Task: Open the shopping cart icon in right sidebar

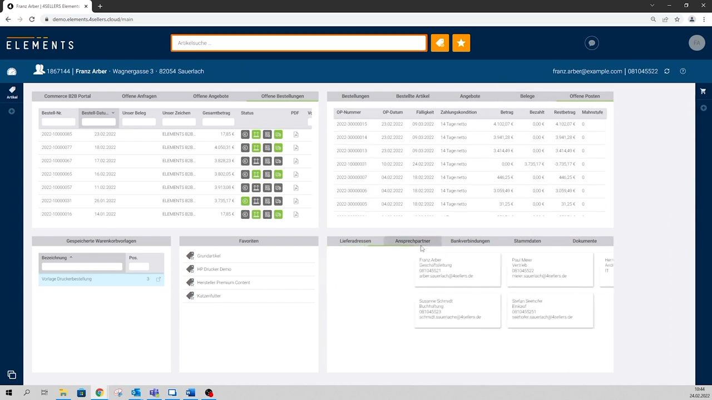Action: click(x=703, y=91)
